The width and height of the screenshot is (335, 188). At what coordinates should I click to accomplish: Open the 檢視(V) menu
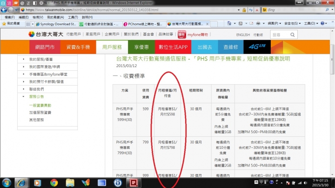(x=38, y=17)
